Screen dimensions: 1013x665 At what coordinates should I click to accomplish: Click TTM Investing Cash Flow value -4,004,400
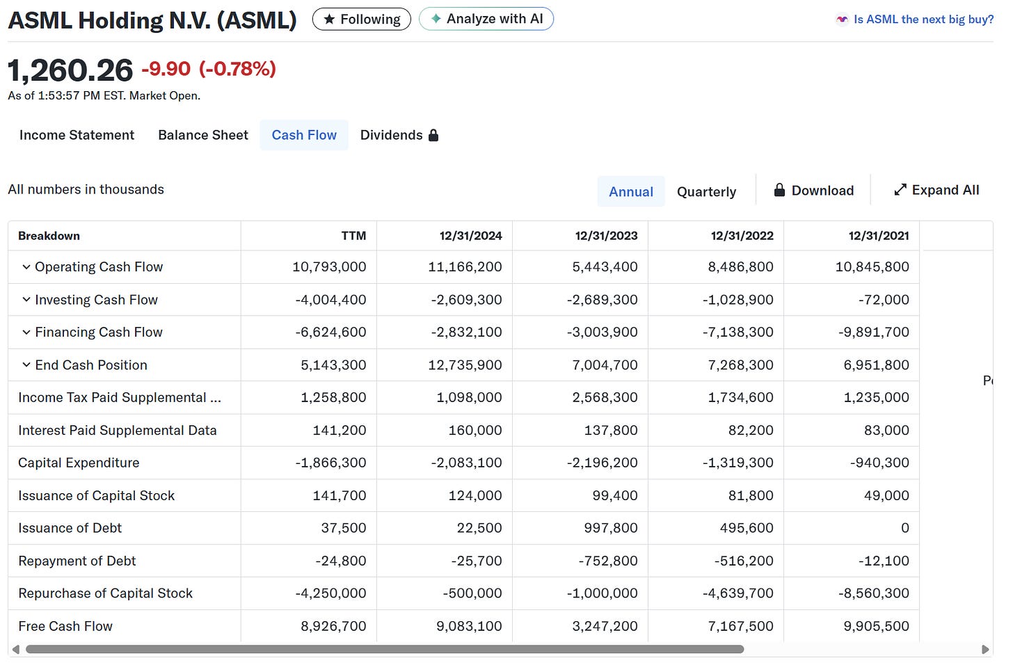click(330, 299)
